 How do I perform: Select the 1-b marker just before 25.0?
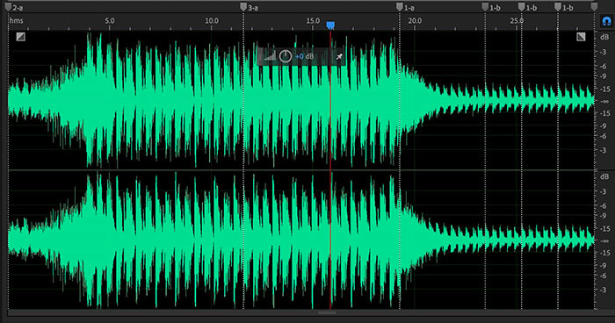coord(485,7)
